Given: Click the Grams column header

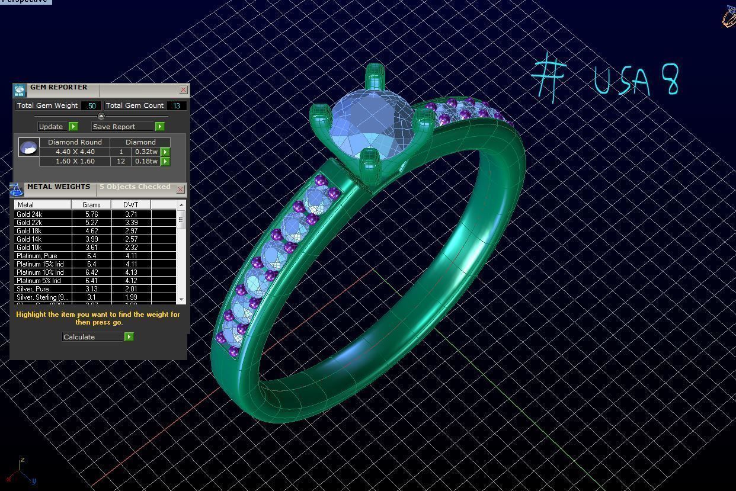Looking at the screenshot, I should 91,204.
